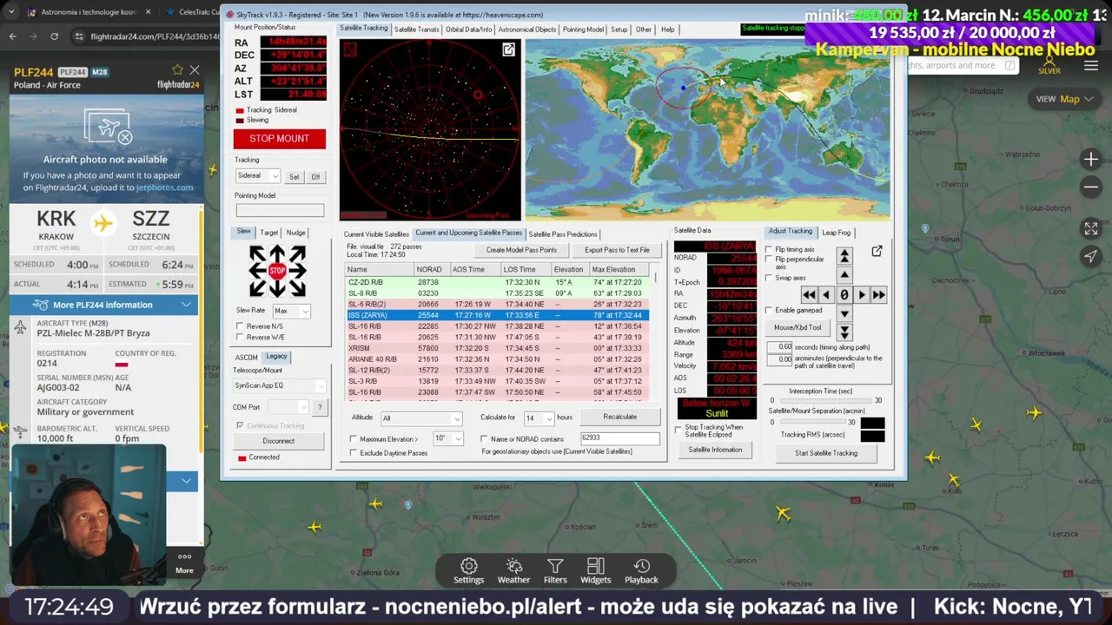Viewport: 1112px width, 625px height.
Task: Click the single up arrow in Adjust Tracking
Action: [x=844, y=274]
